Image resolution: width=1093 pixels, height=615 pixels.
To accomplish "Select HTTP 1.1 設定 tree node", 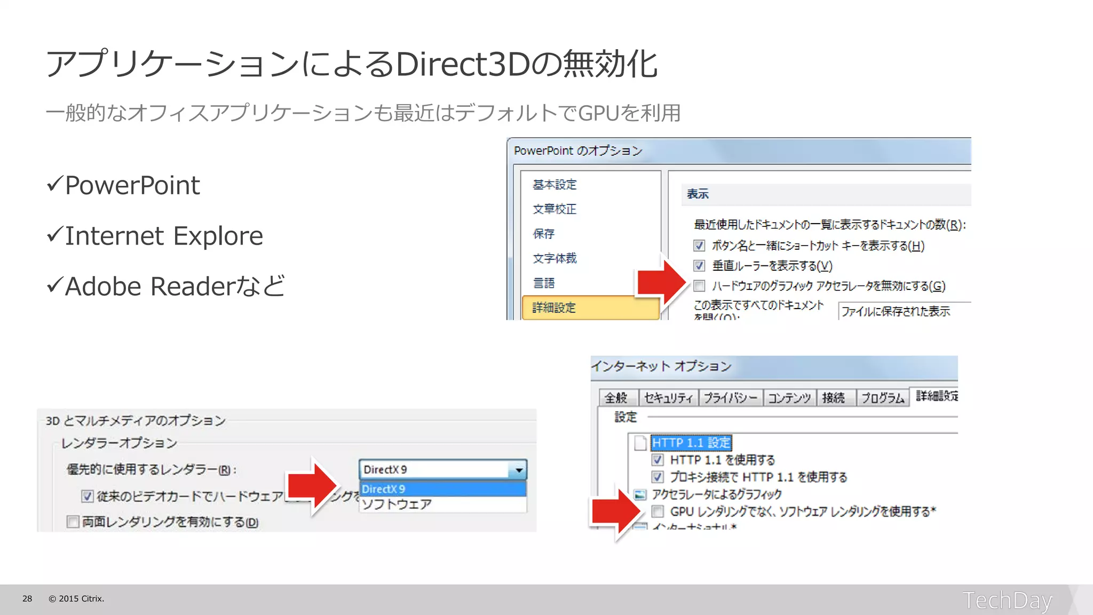I will [x=691, y=443].
